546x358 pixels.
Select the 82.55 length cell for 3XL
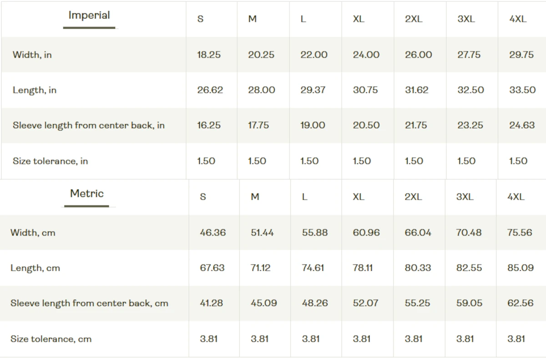pyautogui.click(x=469, y=268)
